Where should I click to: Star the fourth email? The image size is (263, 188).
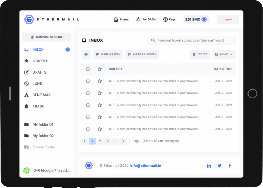click(x=100, y=117)
